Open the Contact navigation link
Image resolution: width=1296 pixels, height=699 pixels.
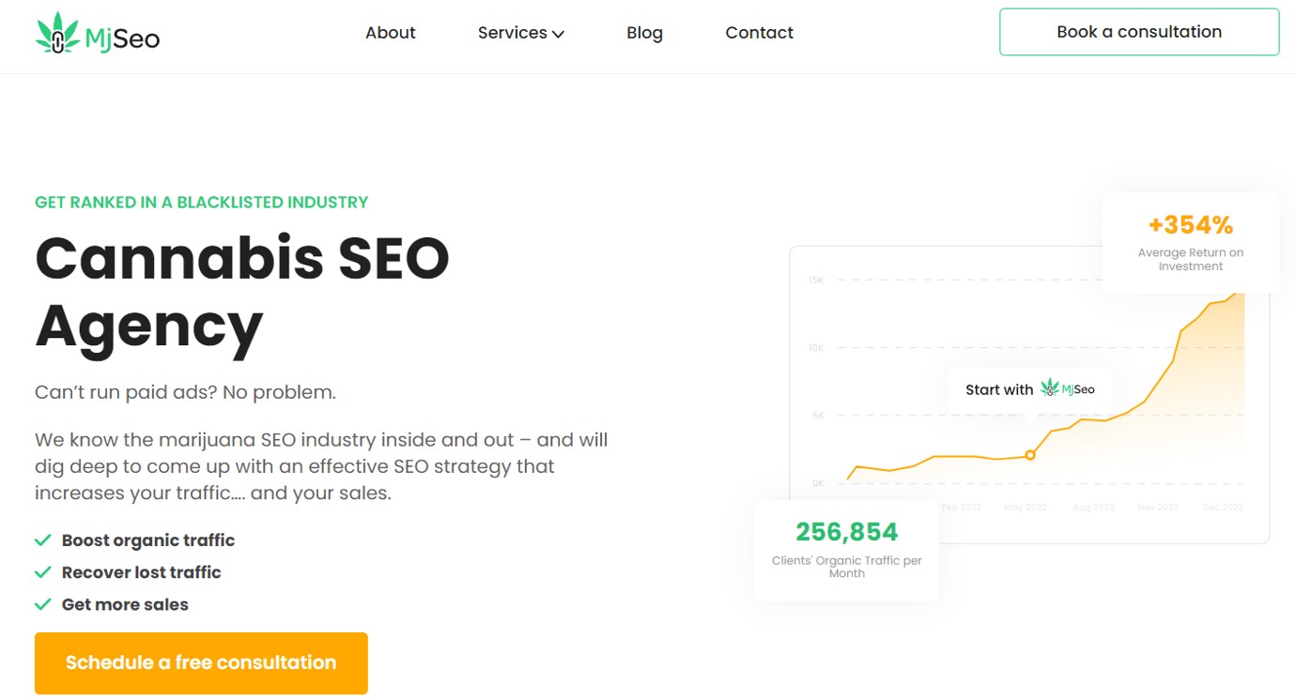(759, 33)
